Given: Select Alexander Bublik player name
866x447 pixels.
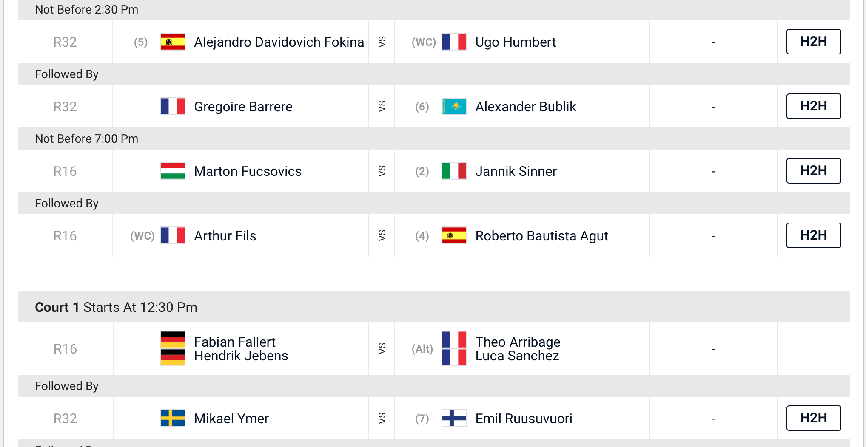Looking at the screenshot, I should 525,107.
